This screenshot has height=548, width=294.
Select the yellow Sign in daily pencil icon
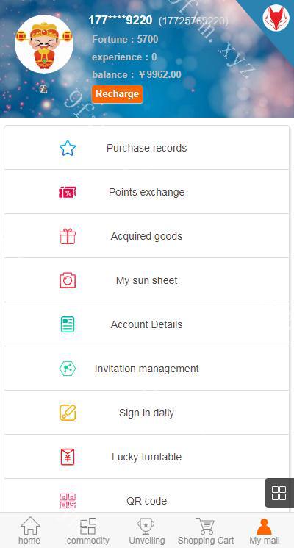pos(68,413)
